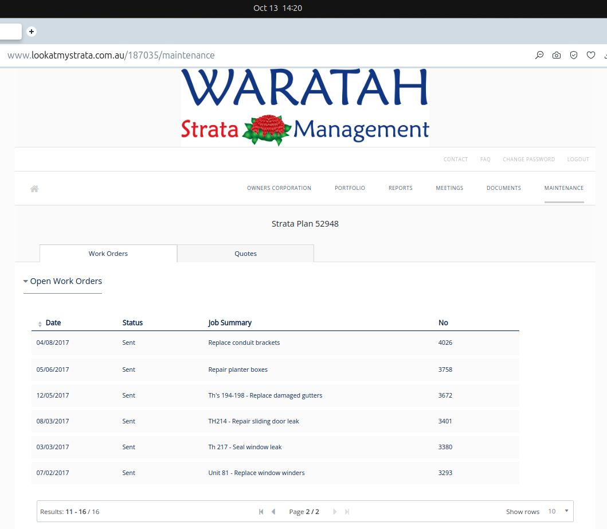Click the Contact link
This screenshot has height=529, width=607.
tap(456, 160)
